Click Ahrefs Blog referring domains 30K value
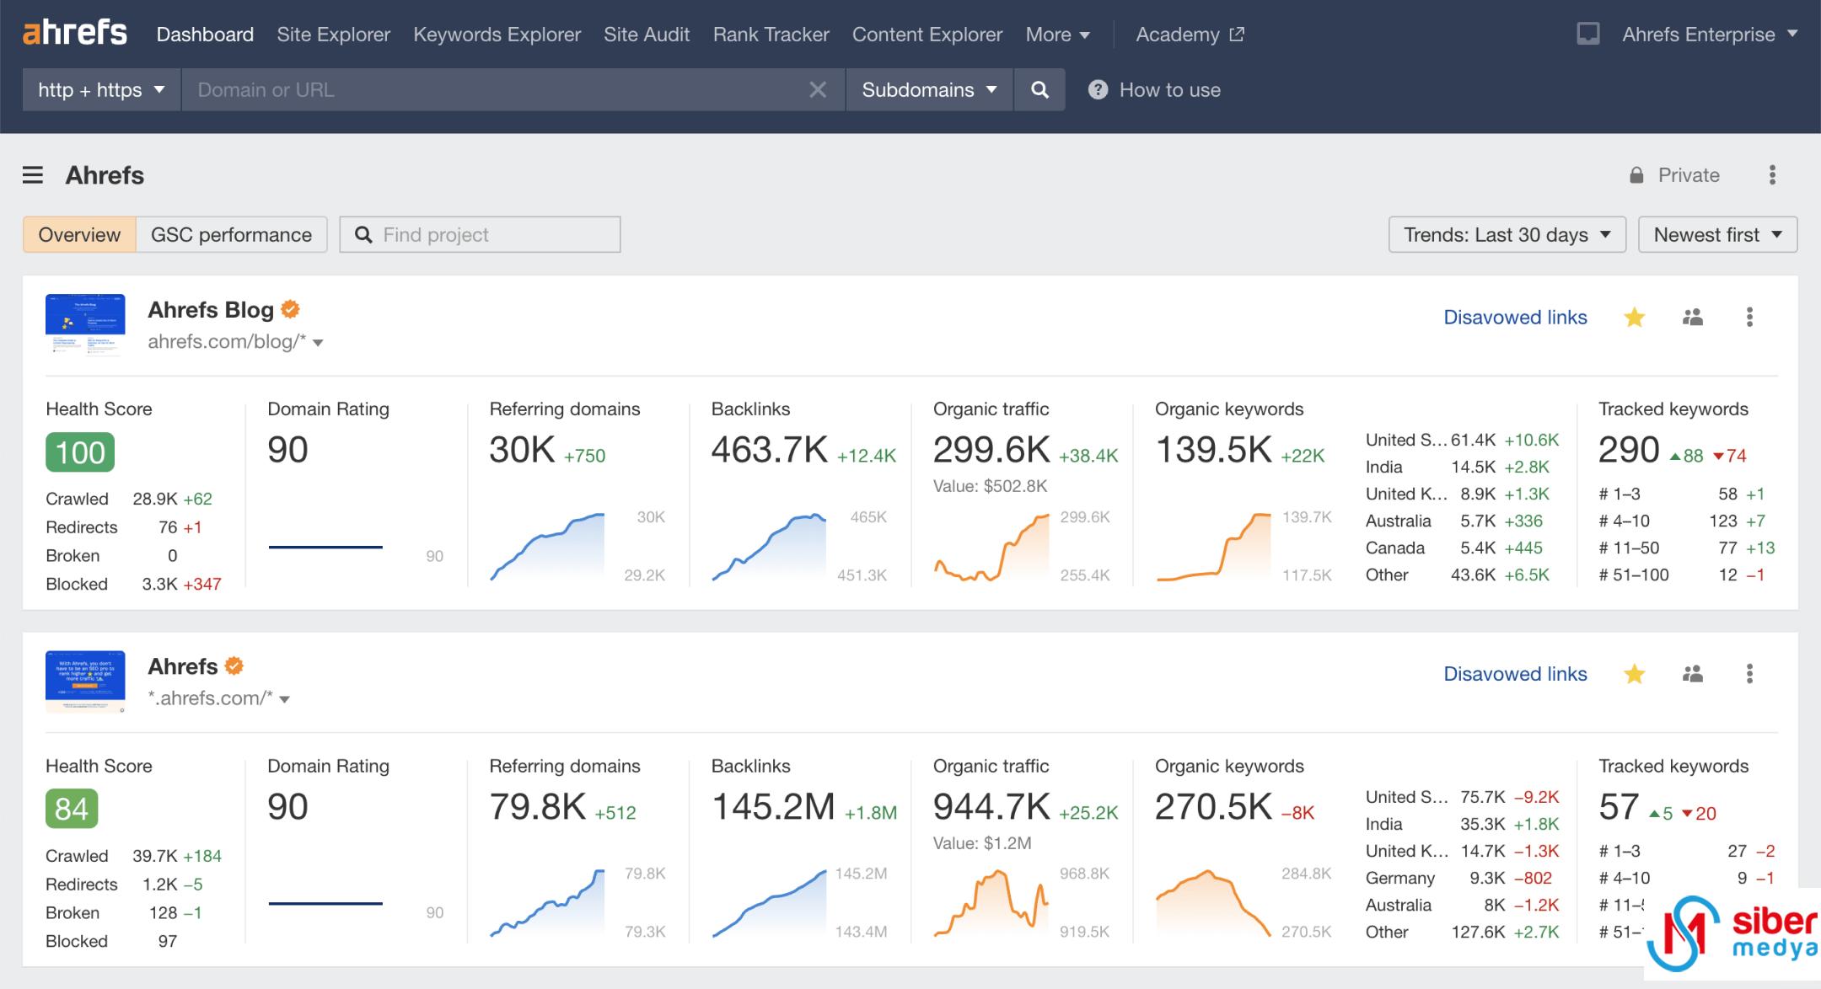1821x989 pixels. tap(522, 450)
